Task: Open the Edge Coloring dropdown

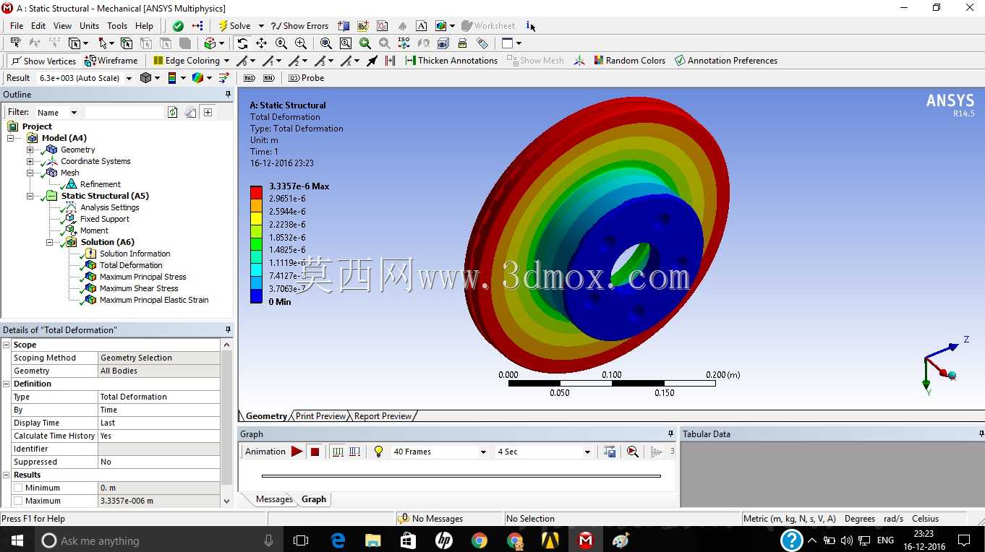Action: pos(226,61)
